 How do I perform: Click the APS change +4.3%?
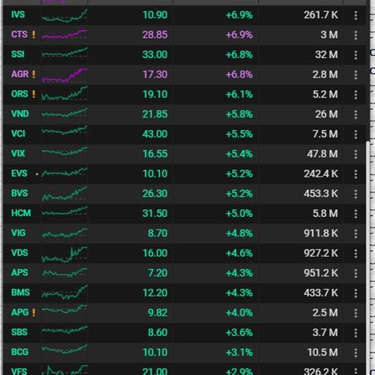(x=239, y=273)
